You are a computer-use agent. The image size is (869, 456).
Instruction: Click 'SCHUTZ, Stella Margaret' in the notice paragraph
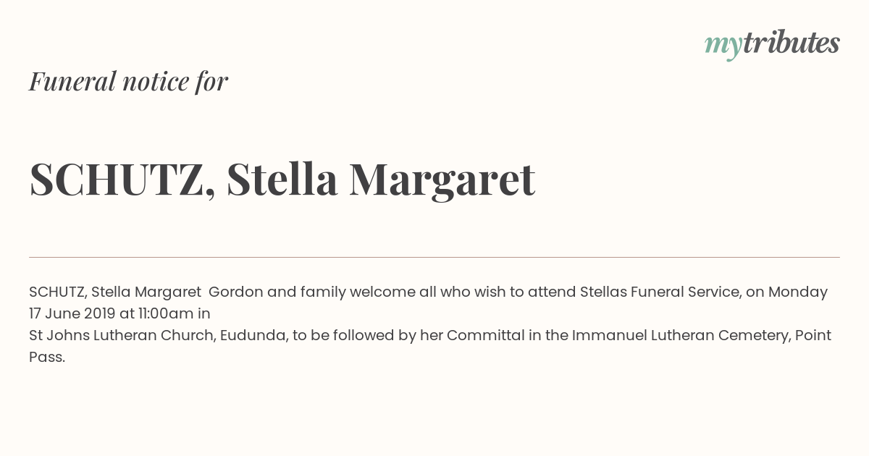coord(115,292)
